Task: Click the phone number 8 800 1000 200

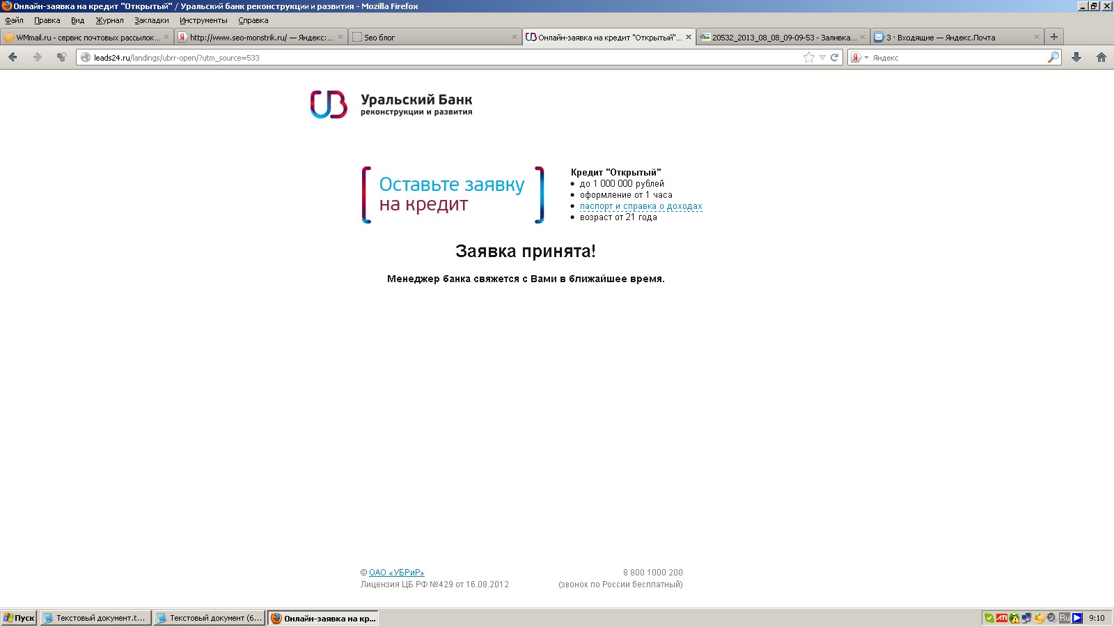Action: pyautogui.click(x=653, y=573)
